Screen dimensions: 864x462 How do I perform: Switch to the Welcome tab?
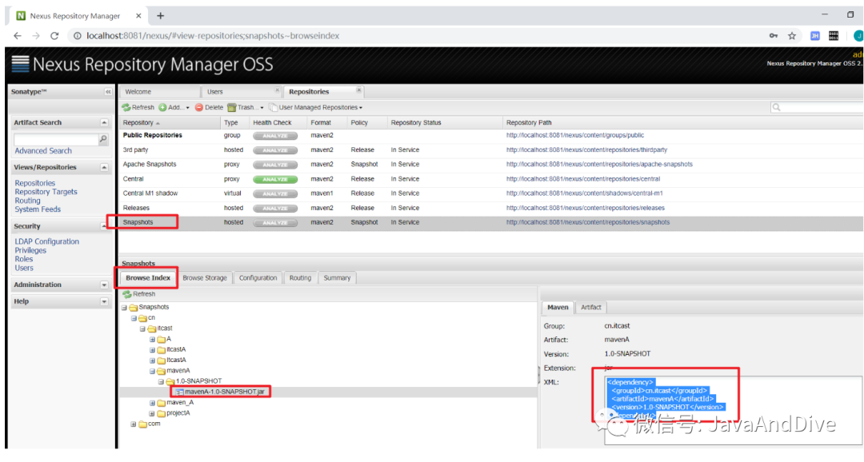coord(160,92)
